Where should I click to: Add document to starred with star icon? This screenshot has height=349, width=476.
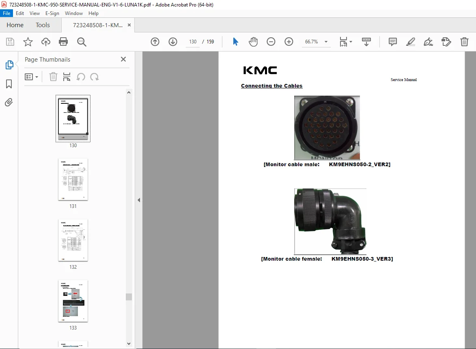[x=28, y=42]
